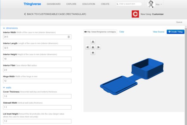Rotate the 3D view down with the arrow
The height and width of the screenshot is (125, 187).
point(93,53)
